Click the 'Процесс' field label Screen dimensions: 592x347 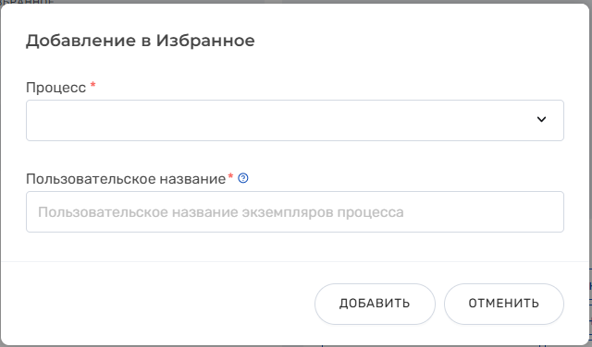(55, 88)
